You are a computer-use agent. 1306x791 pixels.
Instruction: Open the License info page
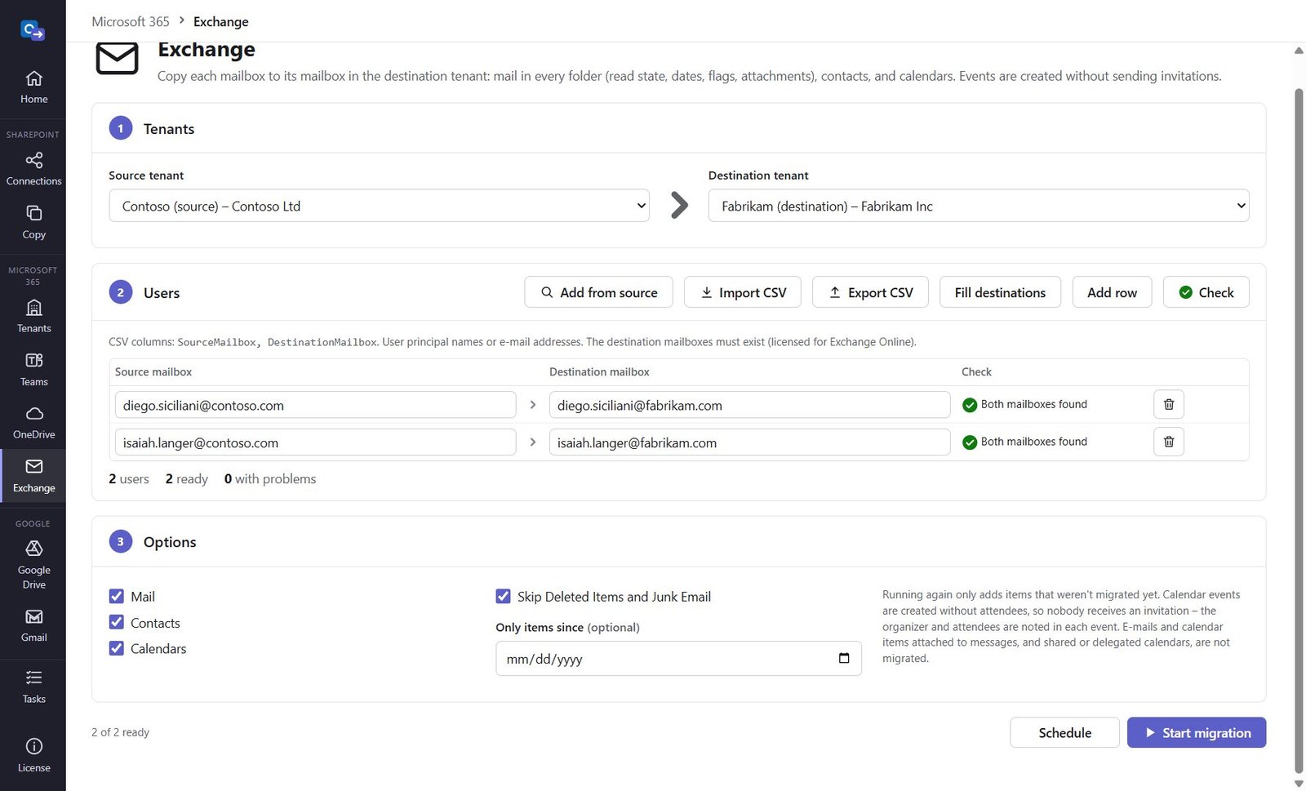coord(33,756)
